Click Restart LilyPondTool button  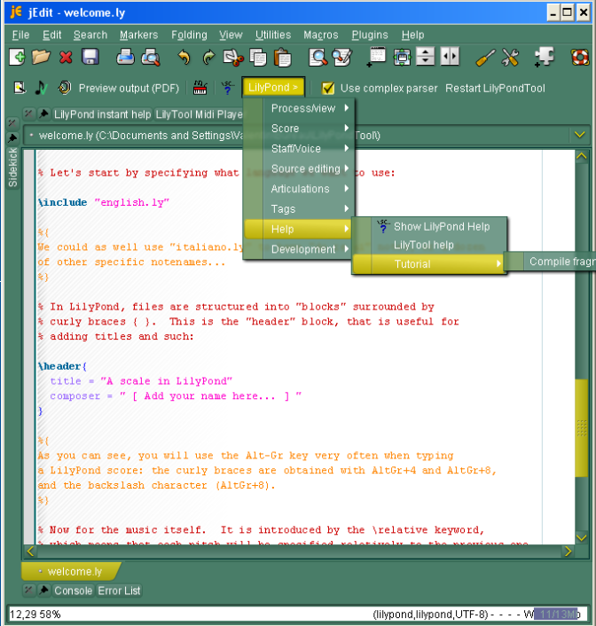pyautogui.click(x=495, y=88)
